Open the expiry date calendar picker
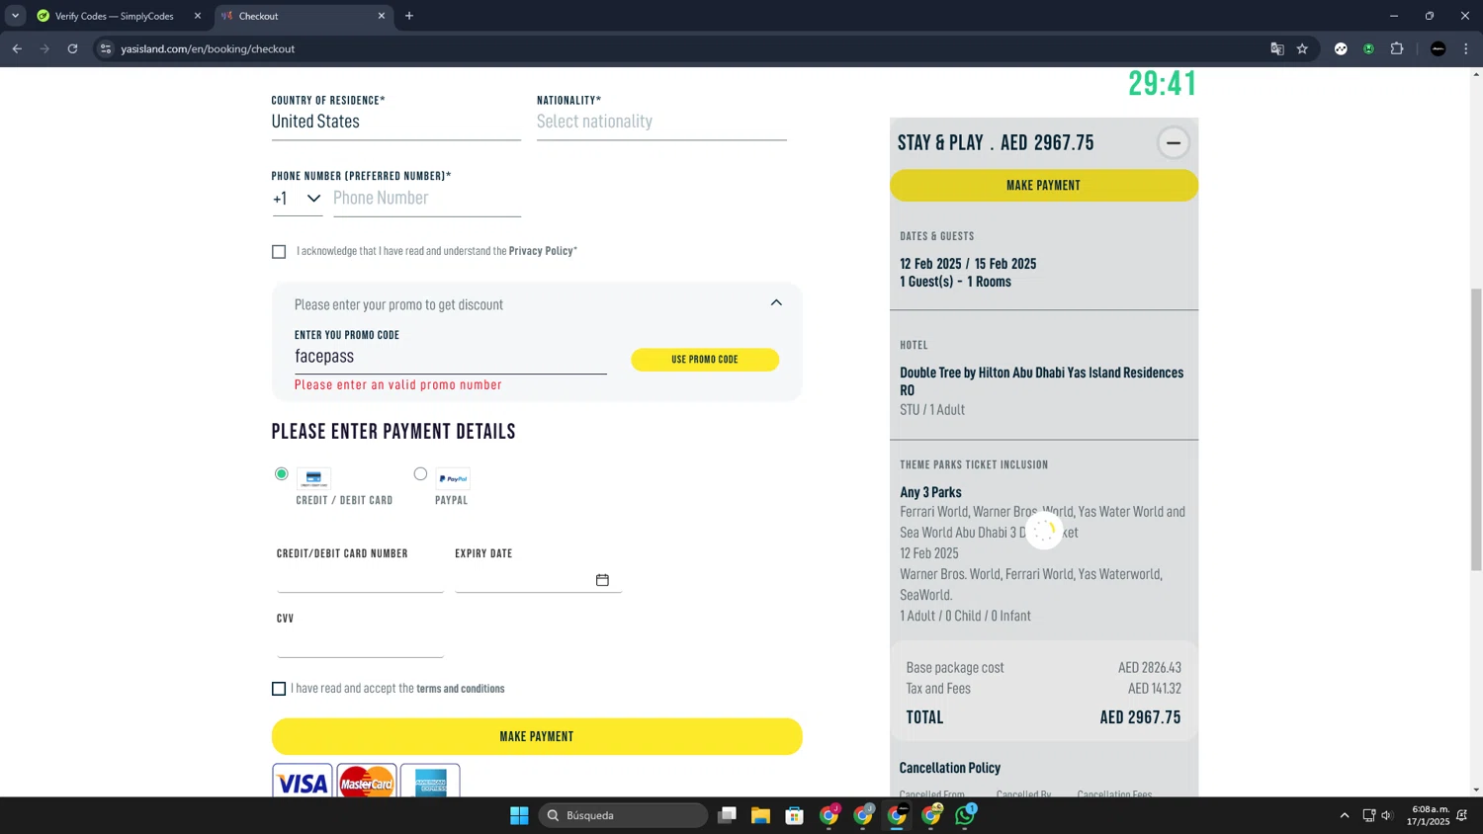The height and width of the screenshot is (834, 1483). pyautogui.click(x=602, y=580)
